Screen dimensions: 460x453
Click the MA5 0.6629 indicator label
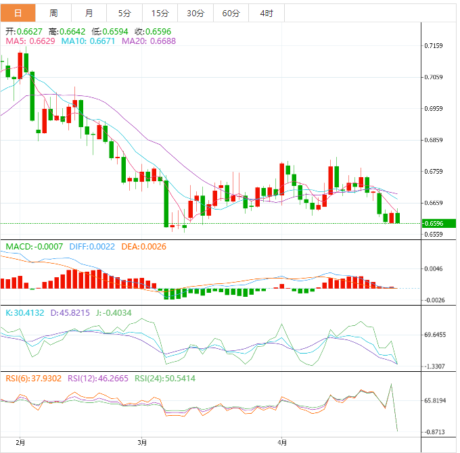coord(30,41)
